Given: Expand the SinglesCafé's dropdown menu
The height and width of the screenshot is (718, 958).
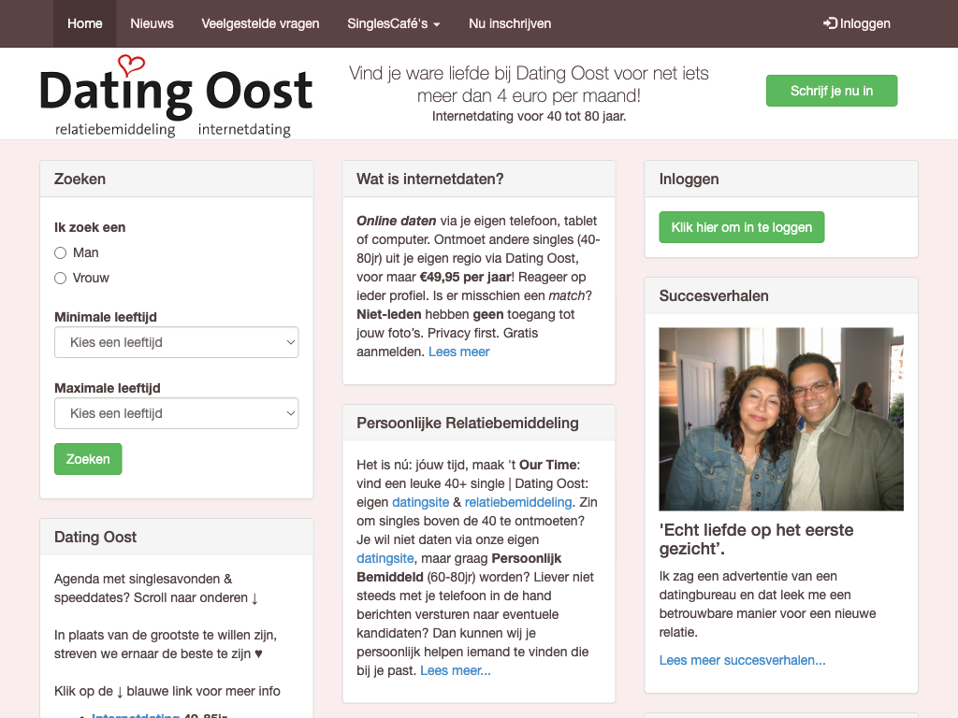Looking at the screenshot, I should point(394,23).
